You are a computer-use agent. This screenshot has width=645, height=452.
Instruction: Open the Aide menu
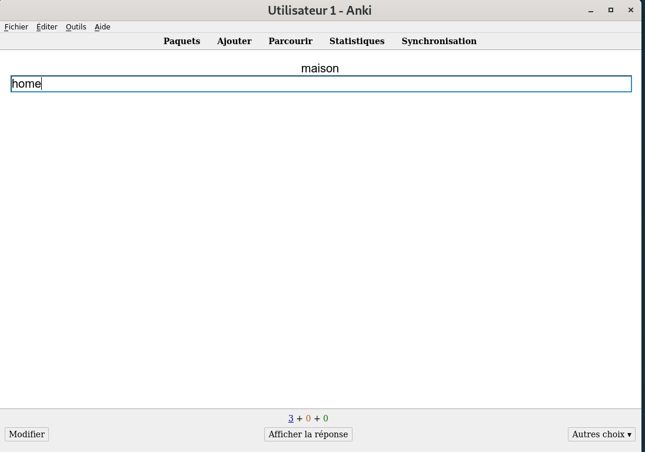102,26
